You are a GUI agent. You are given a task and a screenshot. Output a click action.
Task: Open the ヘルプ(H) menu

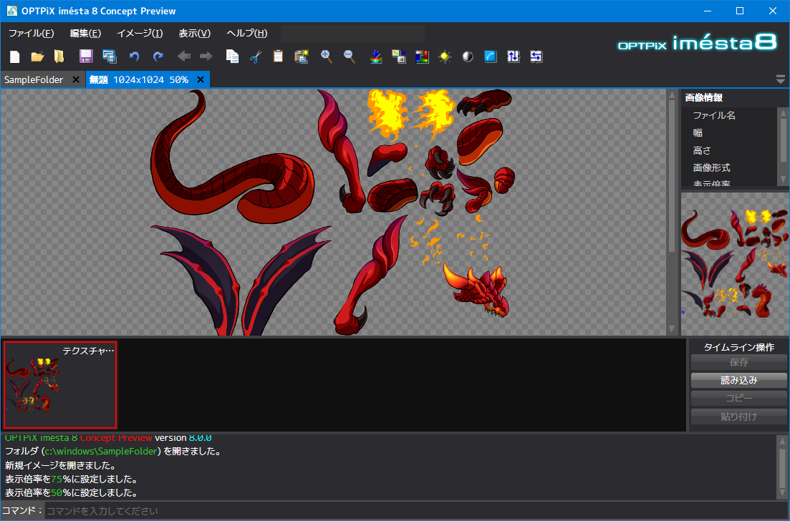pyautogui.click(x=247, y=33)
